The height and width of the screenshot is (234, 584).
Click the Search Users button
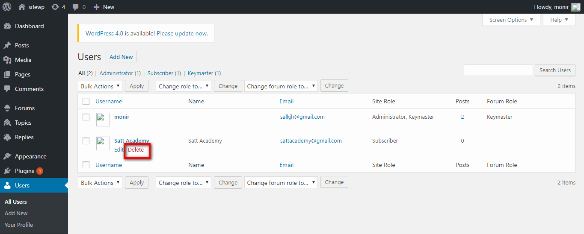click(x=555, y=70)
